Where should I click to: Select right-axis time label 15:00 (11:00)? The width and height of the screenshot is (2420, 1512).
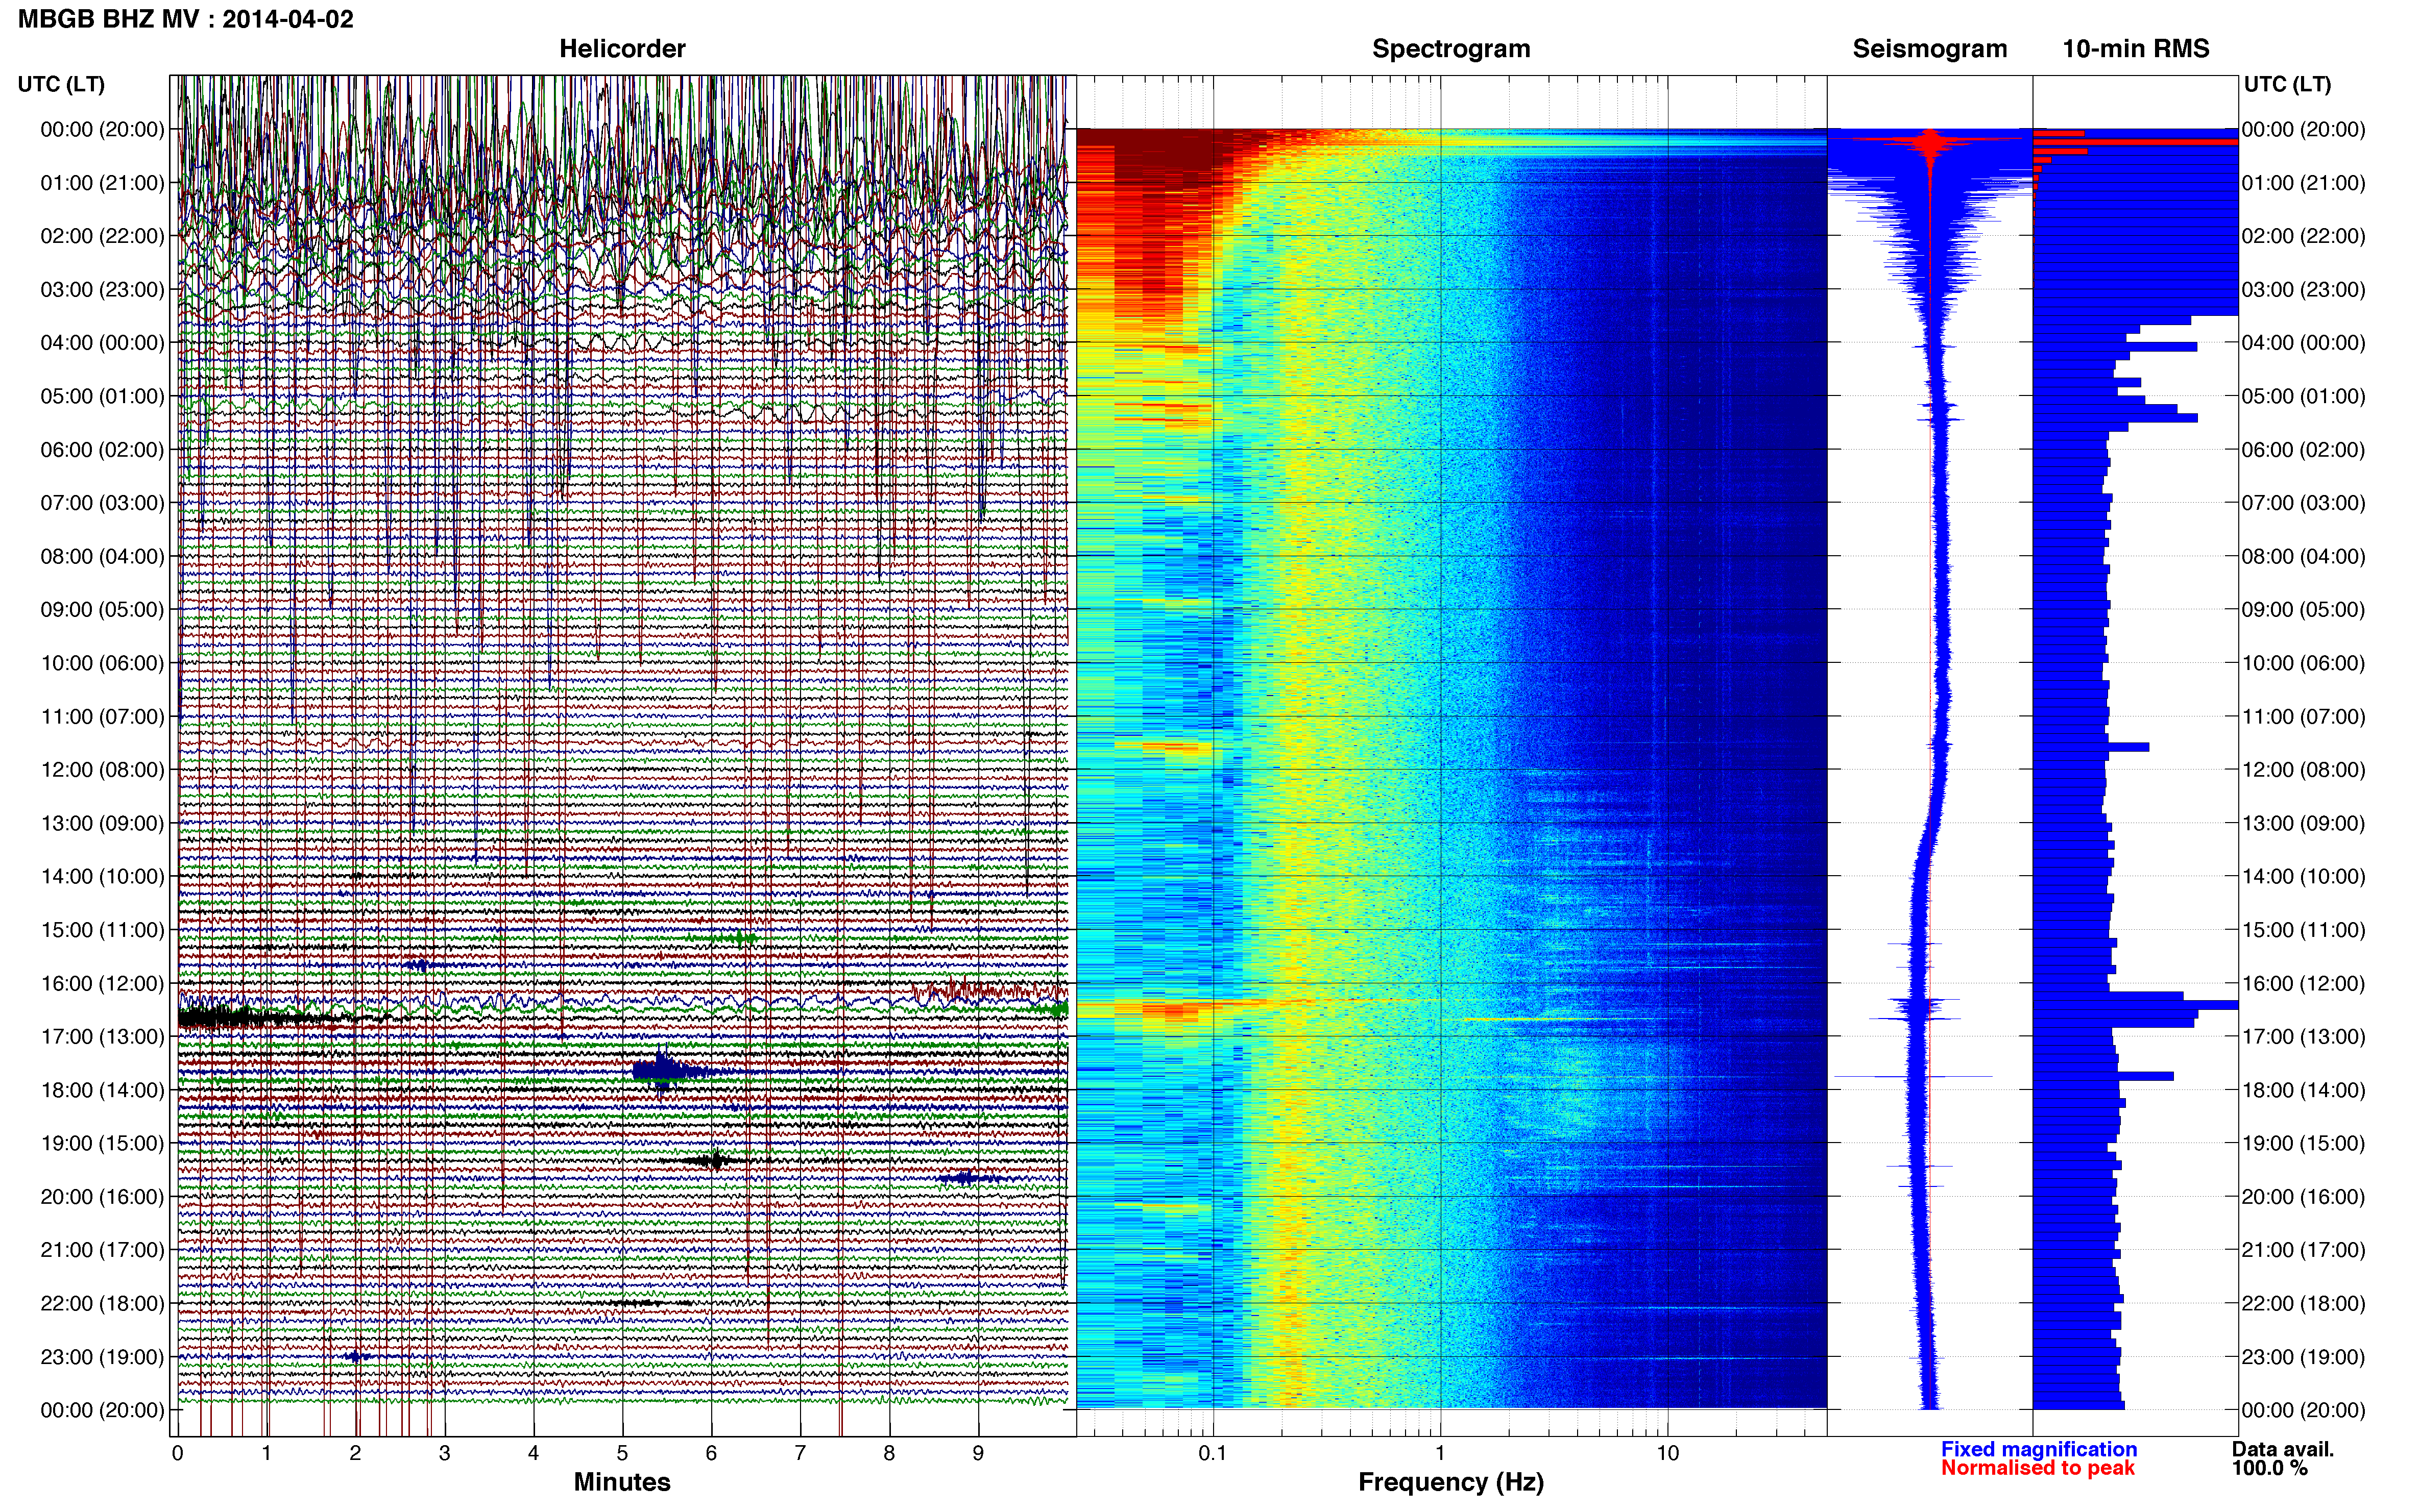point(2303,930)
